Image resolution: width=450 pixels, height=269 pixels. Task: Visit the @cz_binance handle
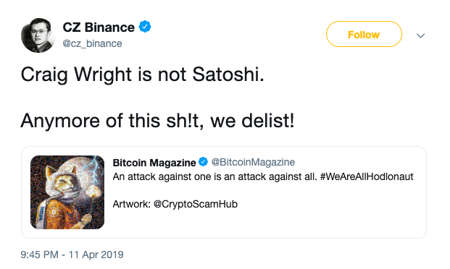pyautogui.click(x=92, y=43)
